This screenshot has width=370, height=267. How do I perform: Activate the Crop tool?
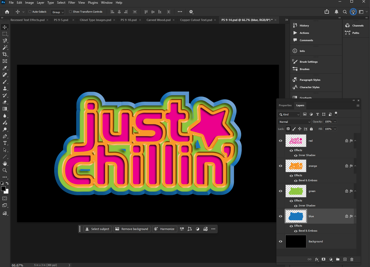coord(5,54)
